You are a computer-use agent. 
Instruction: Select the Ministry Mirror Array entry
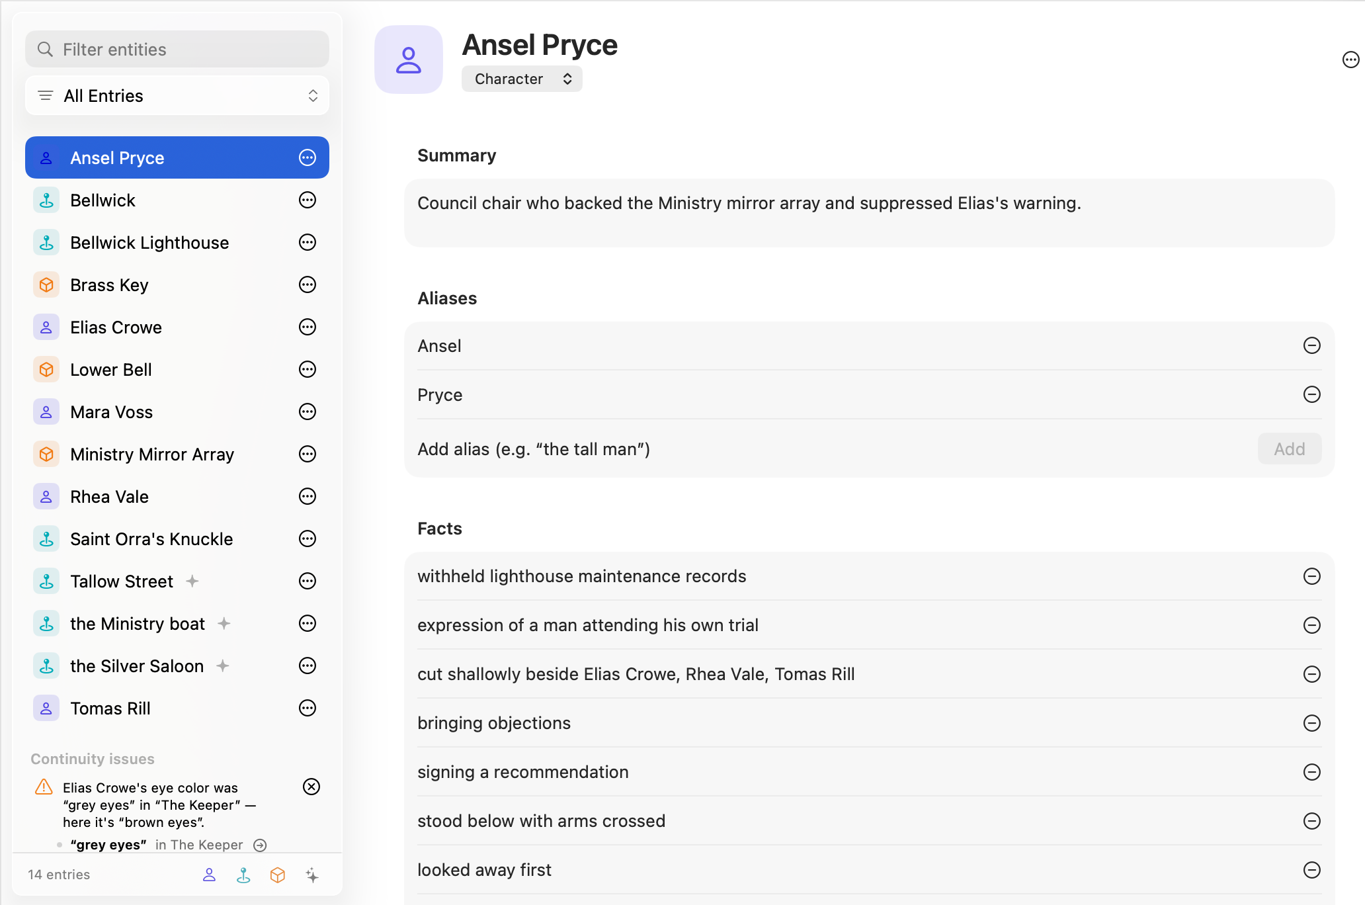click(177, 454)
